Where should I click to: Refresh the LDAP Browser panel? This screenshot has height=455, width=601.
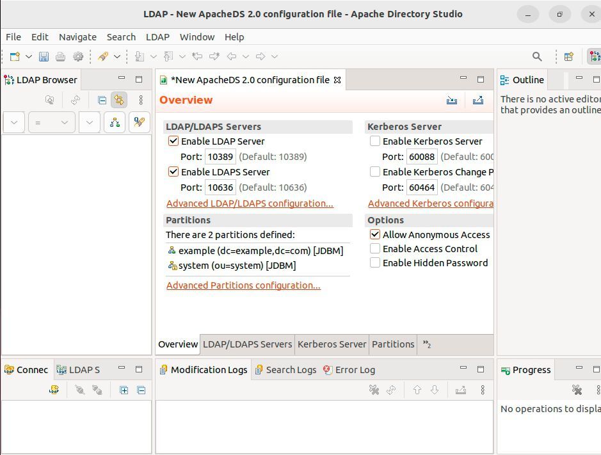[x=76, y=100]
